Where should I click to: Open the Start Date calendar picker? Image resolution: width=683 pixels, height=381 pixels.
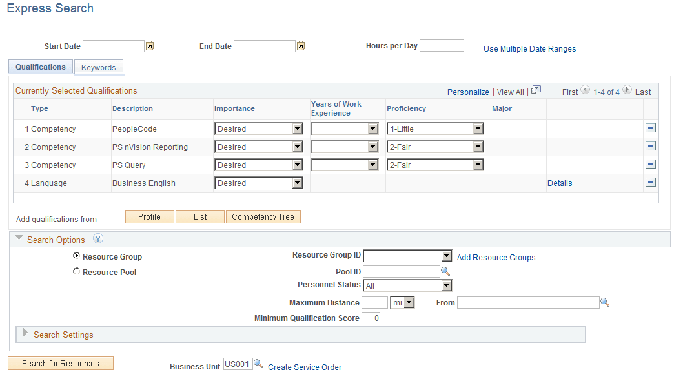(150, 46)
